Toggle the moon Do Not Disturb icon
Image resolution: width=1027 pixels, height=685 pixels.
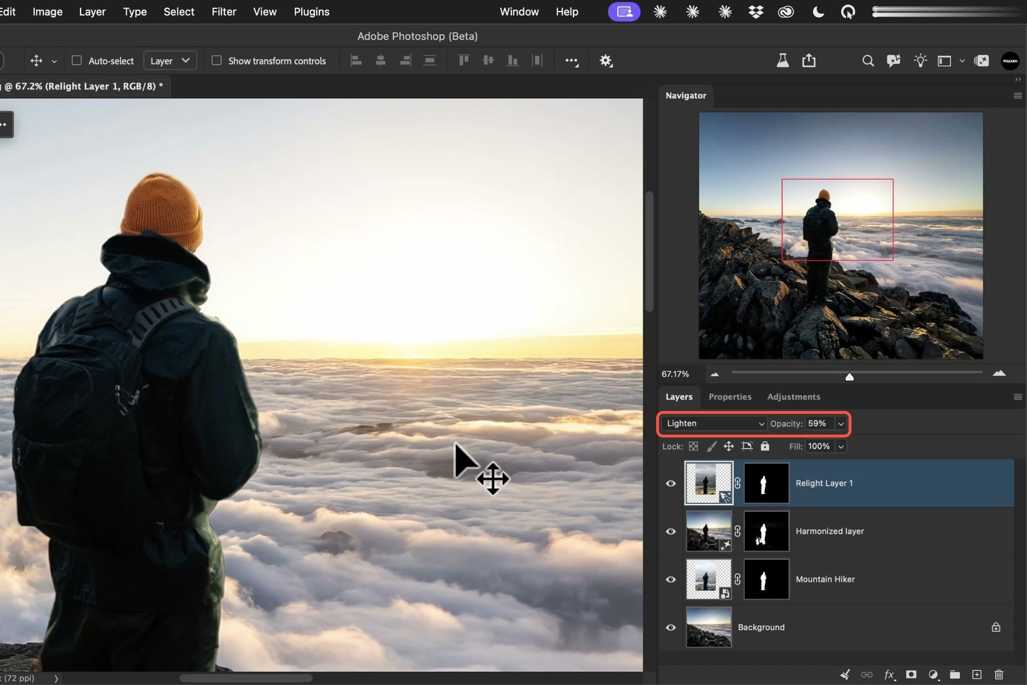tap(818, 11)
